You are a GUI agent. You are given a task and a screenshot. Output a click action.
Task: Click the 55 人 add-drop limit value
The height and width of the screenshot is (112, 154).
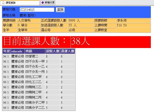coord(81,25)
